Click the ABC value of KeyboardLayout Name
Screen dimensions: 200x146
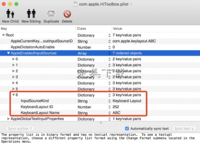coord(117,113)
